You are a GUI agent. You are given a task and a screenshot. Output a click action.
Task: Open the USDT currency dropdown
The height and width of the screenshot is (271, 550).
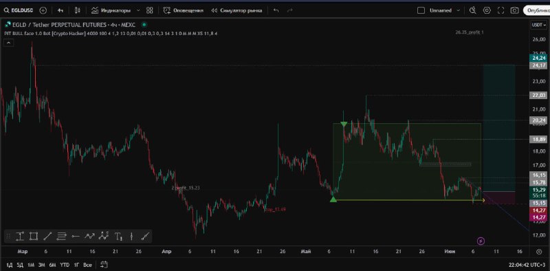(x=538, y=25)
